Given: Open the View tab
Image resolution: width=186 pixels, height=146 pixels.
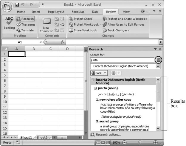Looking at the screenshot, I should pyautogui.click(x=126, y=12).
